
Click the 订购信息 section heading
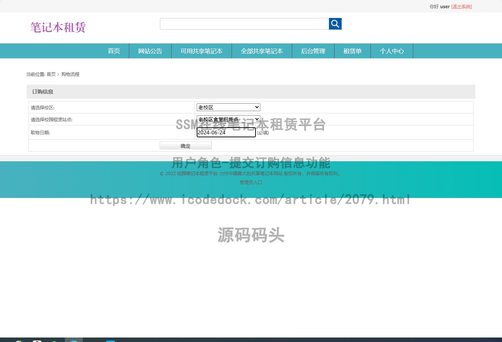point(43,92)
